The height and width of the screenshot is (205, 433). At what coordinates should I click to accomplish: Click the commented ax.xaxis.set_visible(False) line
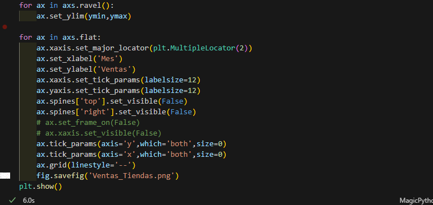tap(99, 133)
